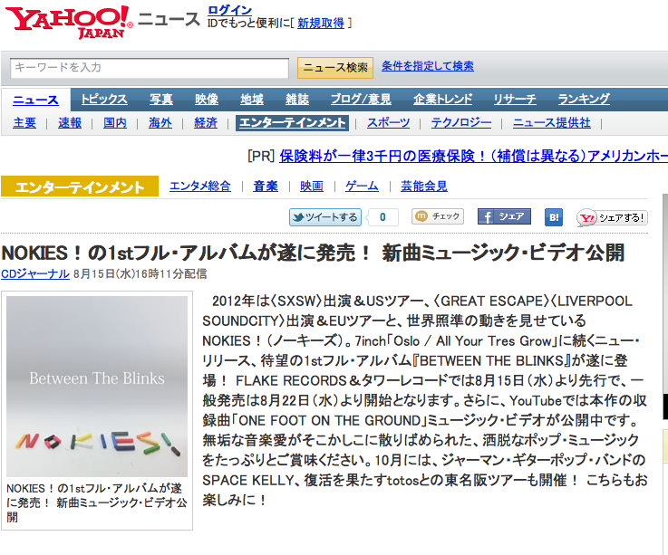Click the PR insurance ad link

tap(473, 157)
